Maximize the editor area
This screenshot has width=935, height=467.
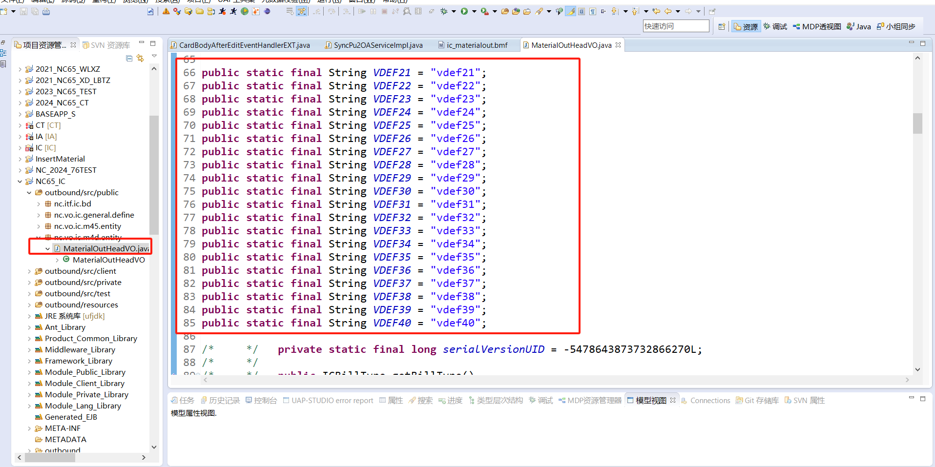pos(922,43)
